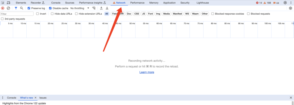Select the All filter type
The image size is (294, 105).
click(x=107, y=14)
